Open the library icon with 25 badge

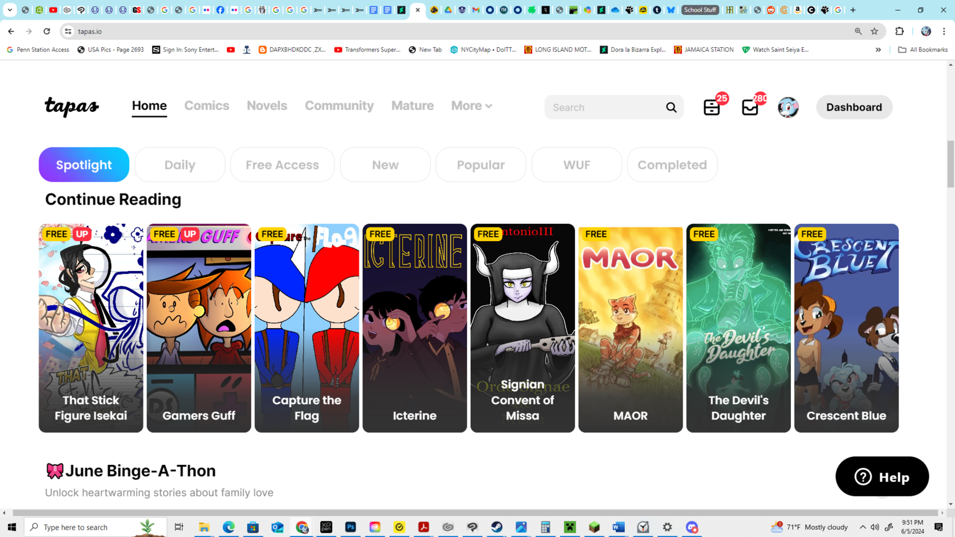[712, 108]
